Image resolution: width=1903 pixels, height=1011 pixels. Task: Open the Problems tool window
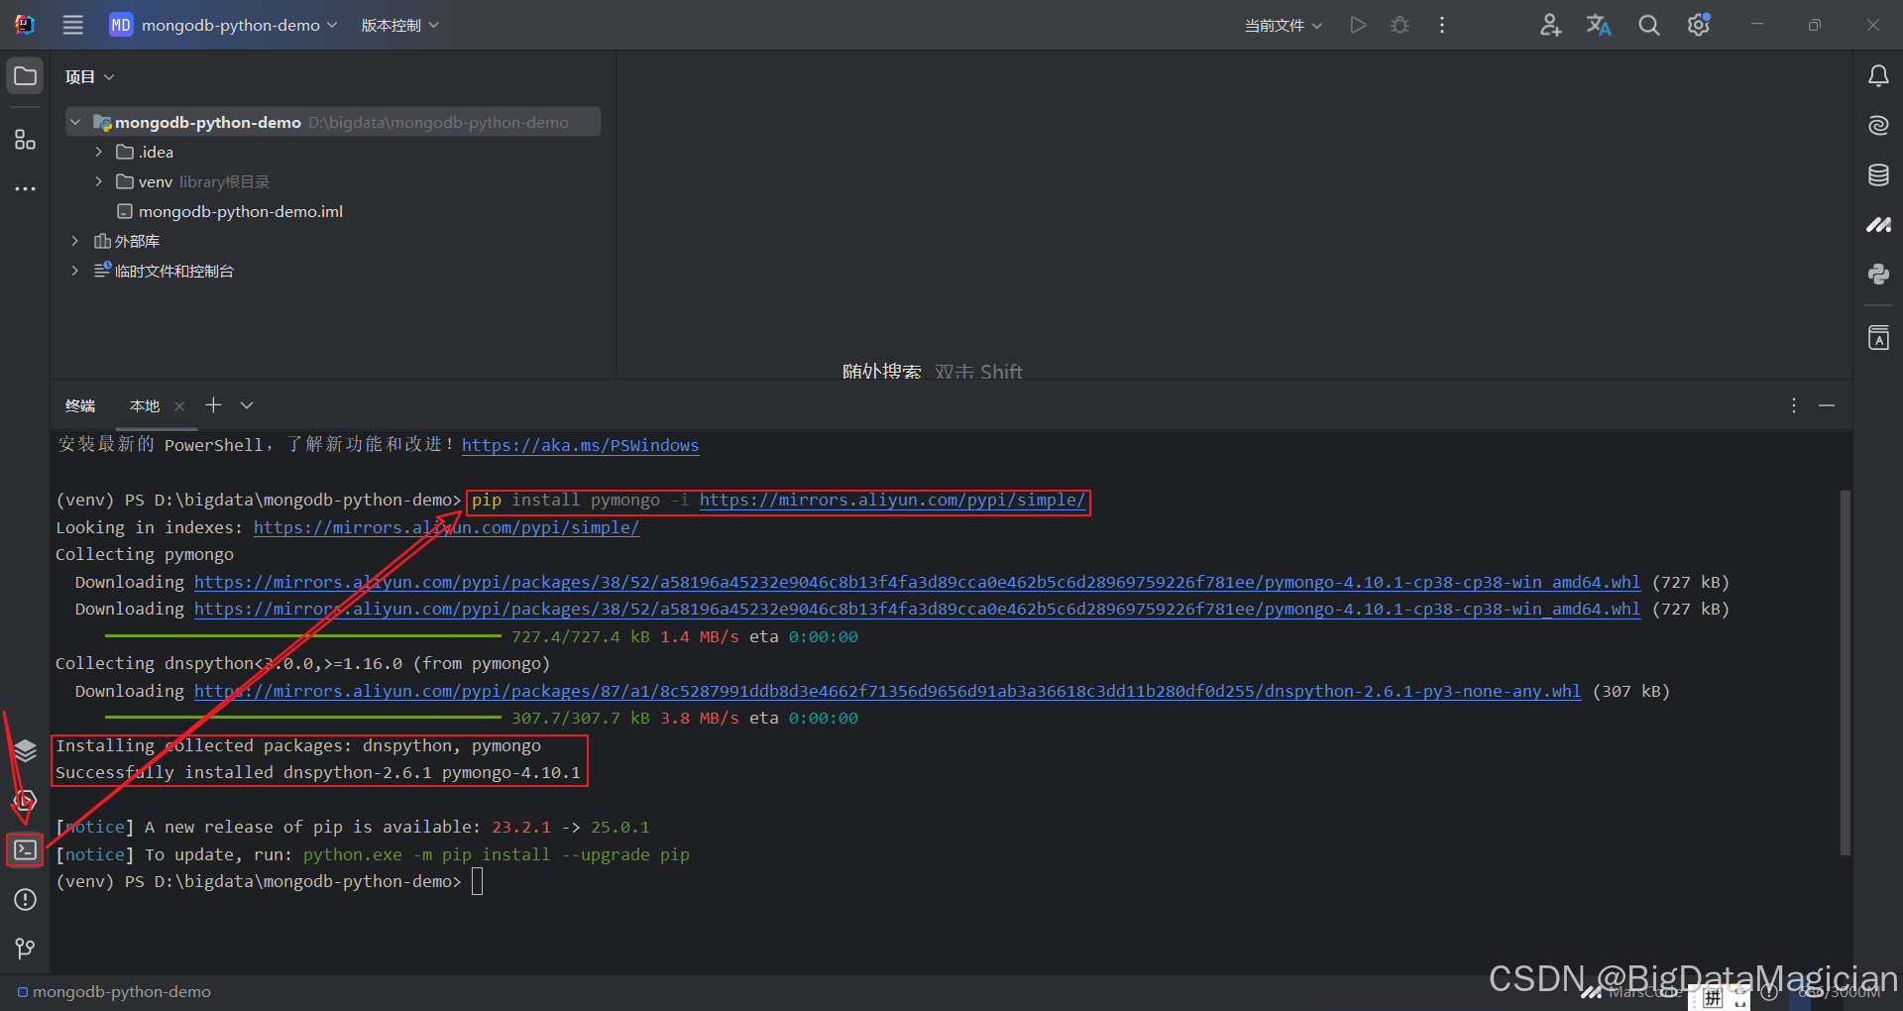25,900
